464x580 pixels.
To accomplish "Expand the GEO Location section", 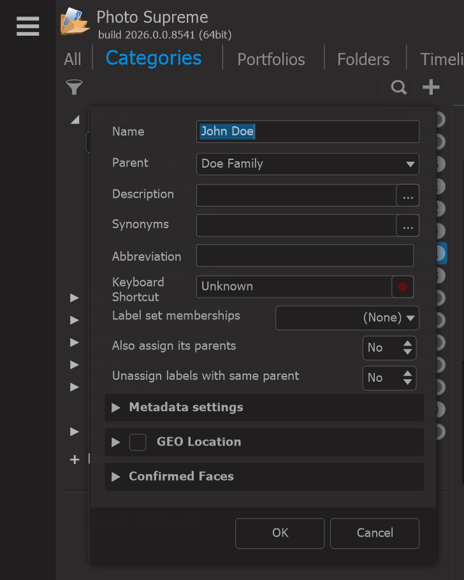I will click(x=116, y=442).
